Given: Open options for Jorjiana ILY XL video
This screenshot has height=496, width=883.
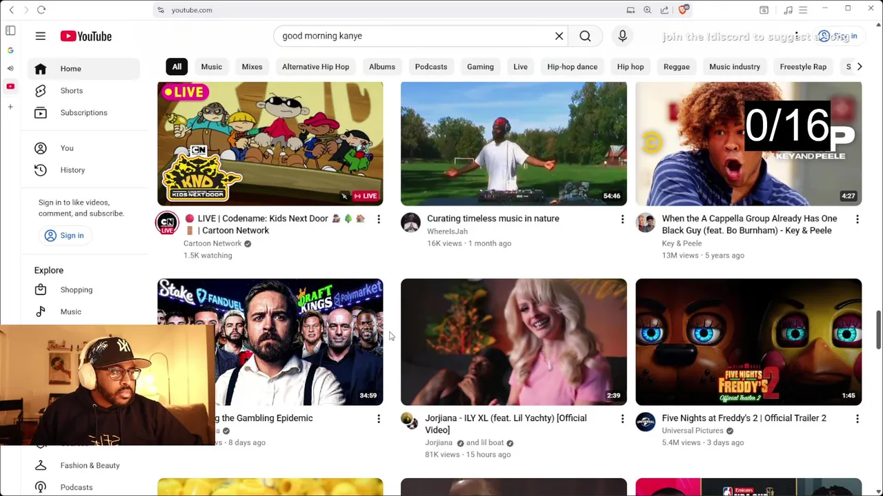Looking at the screenshot, I should click(x=622, y=419).
